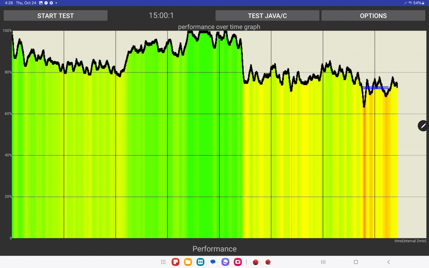This screenshot has width=429, height=268.
Task: Launch the red Samsung Notes app
Action: click(x=175, y=262)
